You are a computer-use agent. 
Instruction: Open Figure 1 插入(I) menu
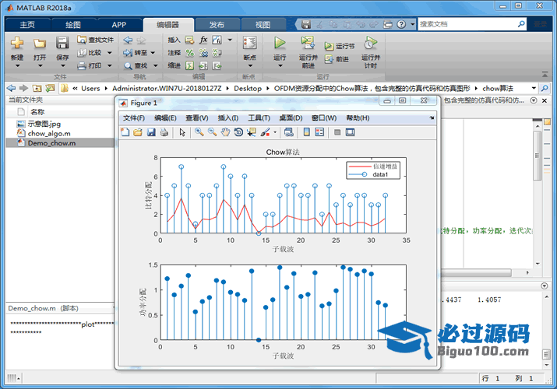pos(227,118)
